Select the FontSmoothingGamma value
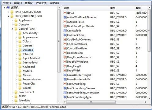Viewport: 152px width, 110px height. tap(81, 88)
